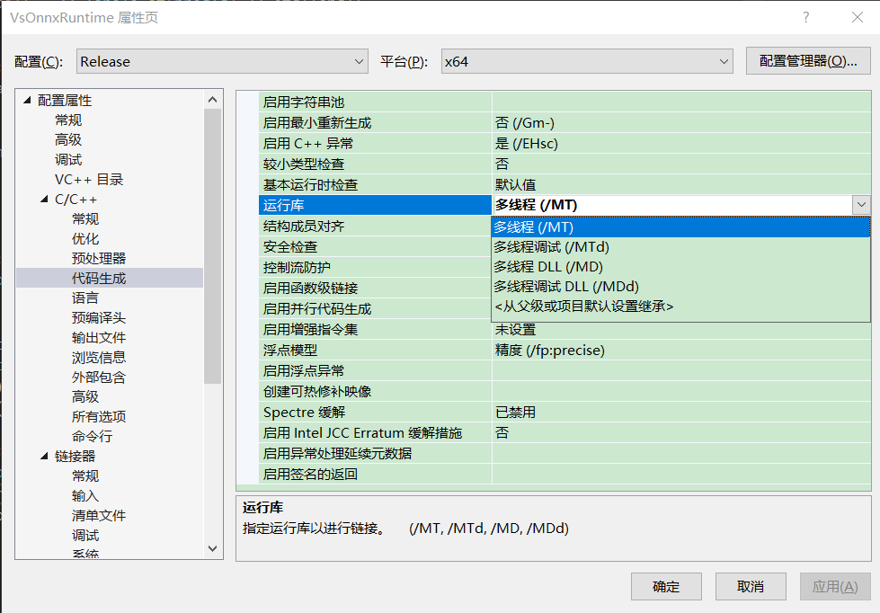Click the help question mark icon
This screenshot has width=880, height=613.
[x=805, y=17]
